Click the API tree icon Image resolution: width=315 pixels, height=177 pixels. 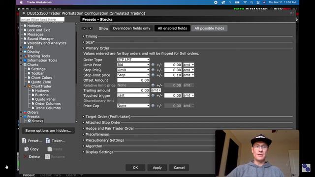point(25,47)
